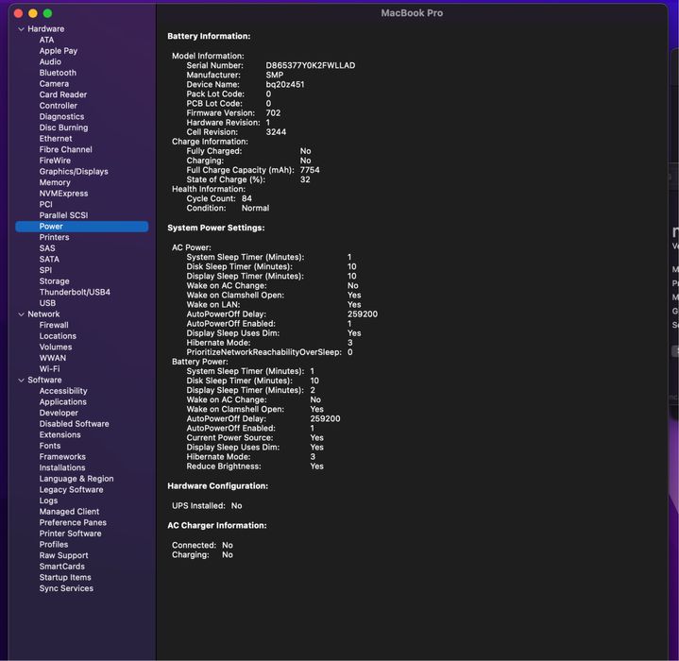Select Memory in the Hardware list
The width and height of the screenshot is (679, 661).
tap(55, 182)
